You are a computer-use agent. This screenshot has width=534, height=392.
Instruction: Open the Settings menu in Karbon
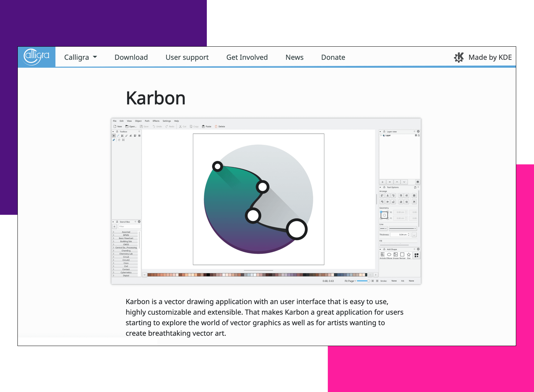[167, 121]
